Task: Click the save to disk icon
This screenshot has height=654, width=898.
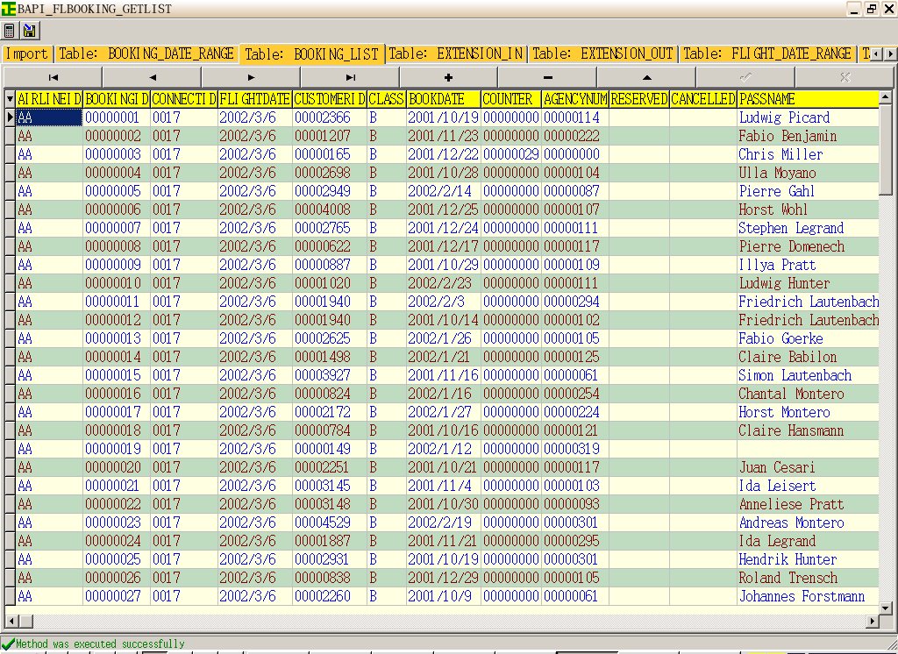Action: 28,30
